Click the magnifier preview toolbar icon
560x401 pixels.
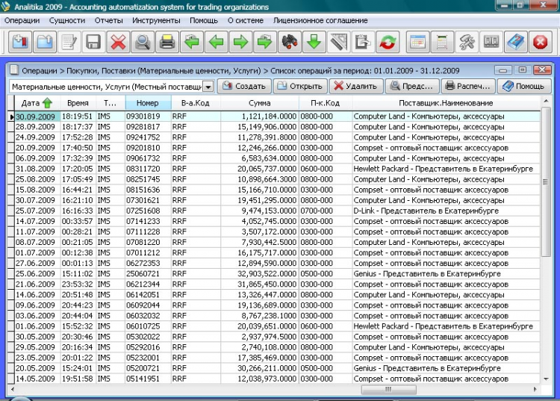point(142,42)
